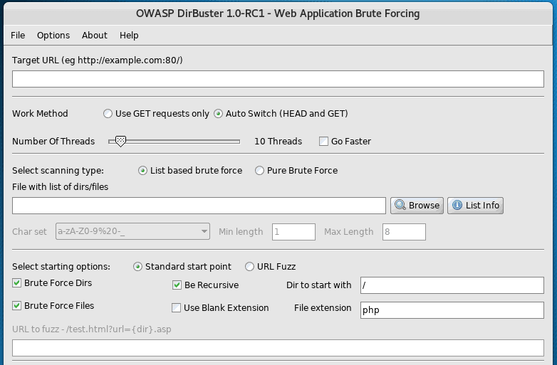
Task: Click the 10 Threads label
Action: [x=278, y=141]
